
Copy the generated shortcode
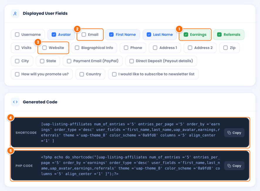[x=234, y=133]
